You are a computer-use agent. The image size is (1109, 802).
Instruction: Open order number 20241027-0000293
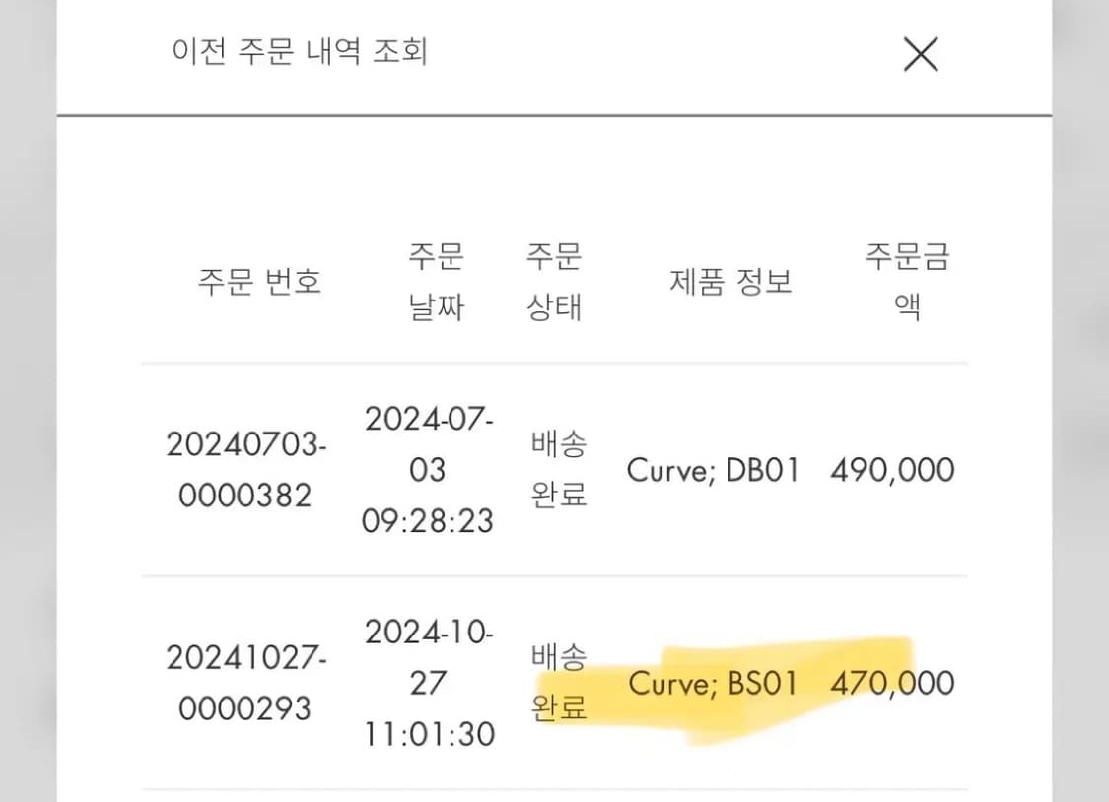tap(244, 684)
